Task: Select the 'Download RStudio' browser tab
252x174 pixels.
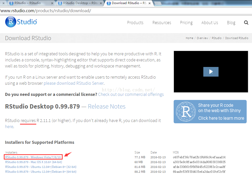Action: tap(129, 3)
